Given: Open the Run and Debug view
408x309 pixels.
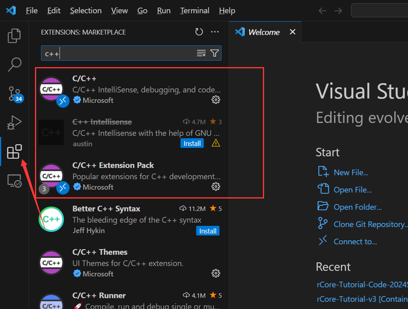Looking at the screenshot, I should click(x=14, y=122).
